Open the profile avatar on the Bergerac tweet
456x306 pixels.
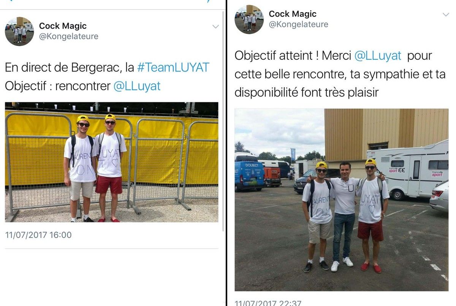click(19, 32)
